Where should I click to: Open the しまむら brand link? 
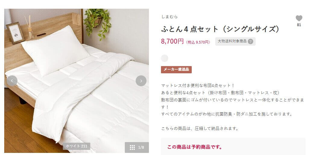tap(169, 17)
